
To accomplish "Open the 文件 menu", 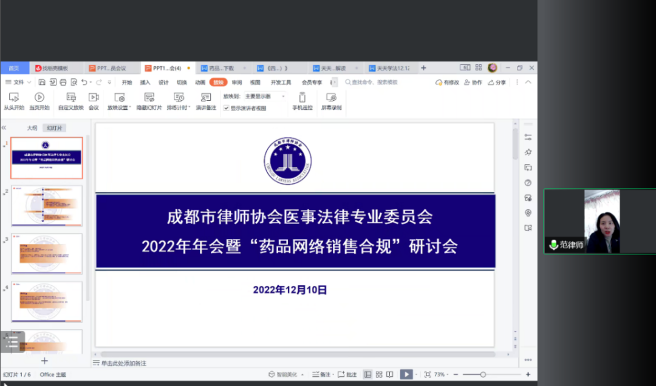I will tap(18, 83).
